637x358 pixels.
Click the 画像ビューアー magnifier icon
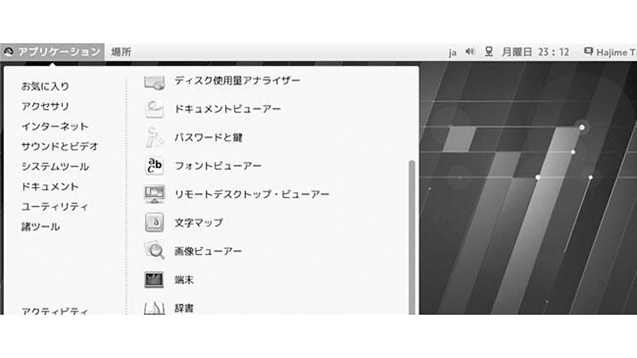pyautogui.click(x=154, y=251)
